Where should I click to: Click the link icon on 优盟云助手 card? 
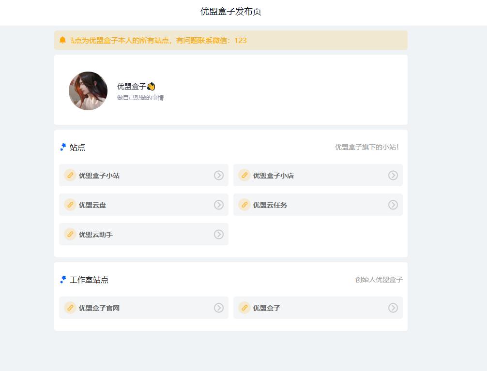pos(70,234)
